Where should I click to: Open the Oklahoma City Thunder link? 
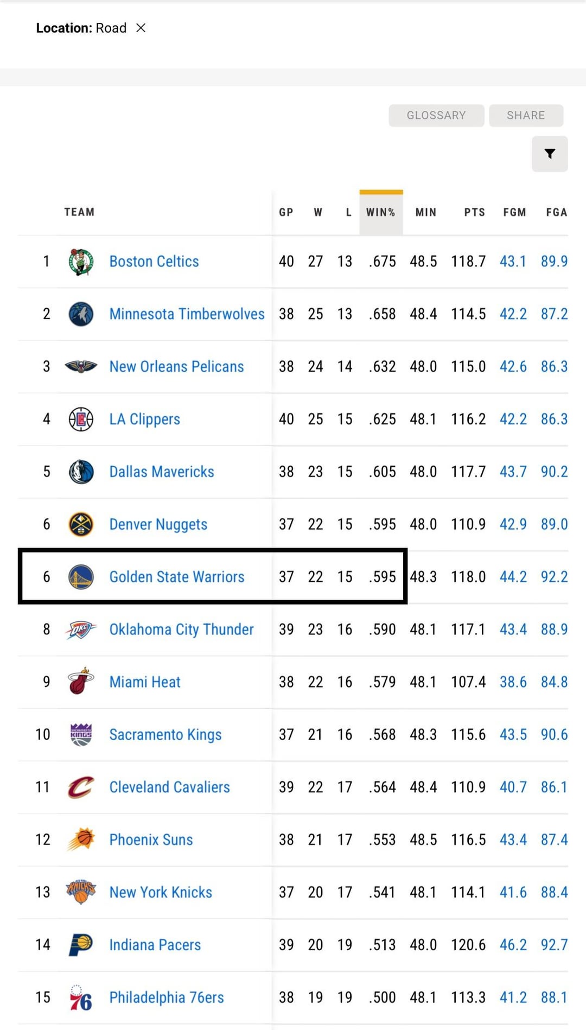pos(181,630)
